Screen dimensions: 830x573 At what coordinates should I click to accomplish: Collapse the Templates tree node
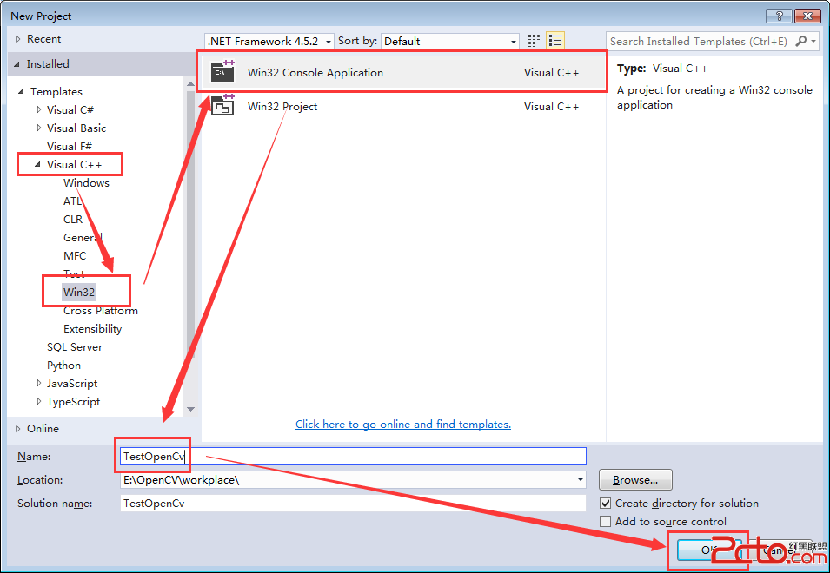(x=21, y=91)
